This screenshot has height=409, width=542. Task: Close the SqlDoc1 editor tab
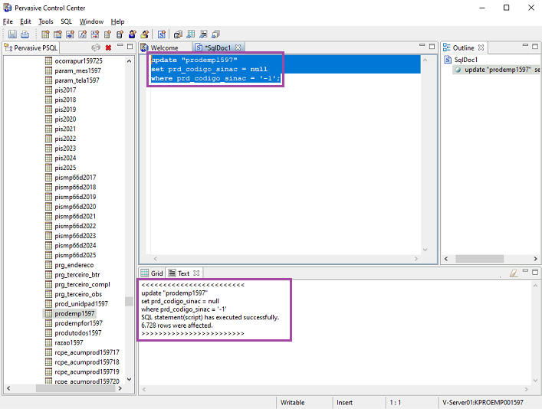coord(238,47)
